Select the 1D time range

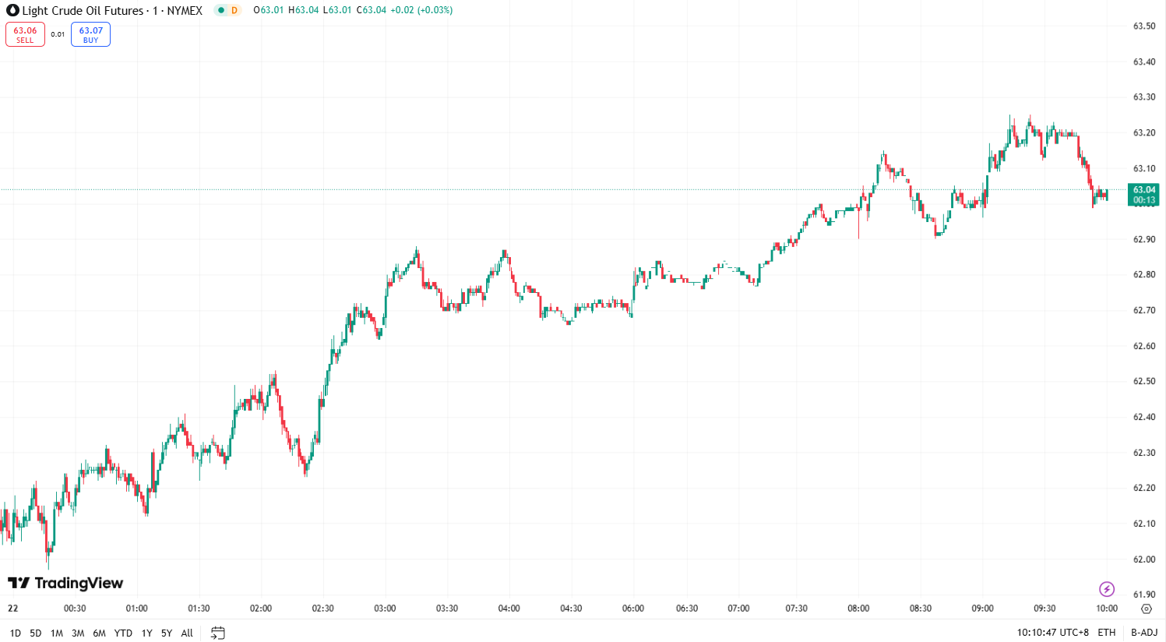pyautogui.click(x=16, y=633)
